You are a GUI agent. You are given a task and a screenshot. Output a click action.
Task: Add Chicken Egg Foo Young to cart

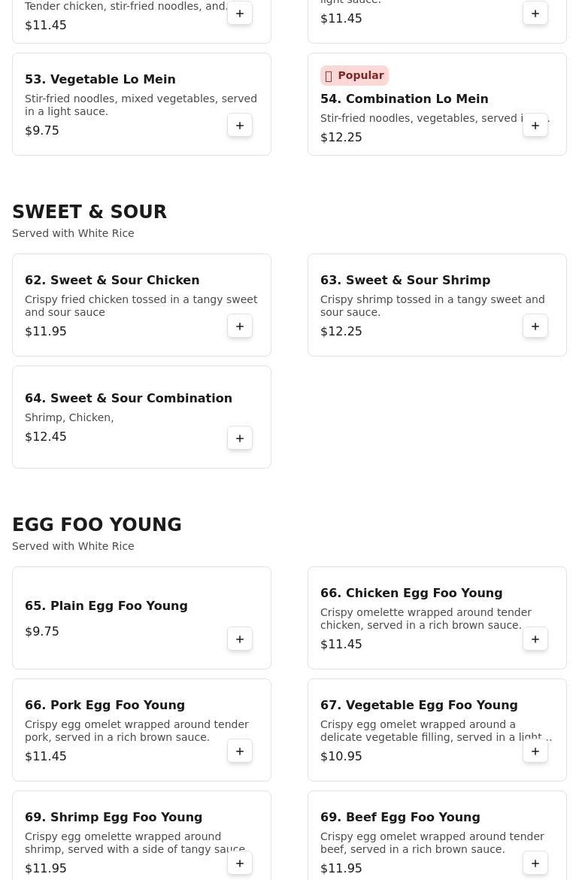pos(535,639)
